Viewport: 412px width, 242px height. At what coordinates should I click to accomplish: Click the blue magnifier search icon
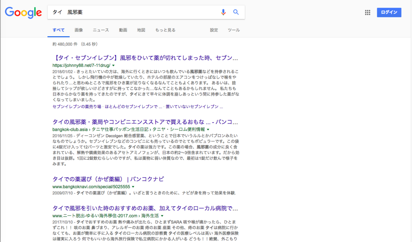[x=236, y=12]
